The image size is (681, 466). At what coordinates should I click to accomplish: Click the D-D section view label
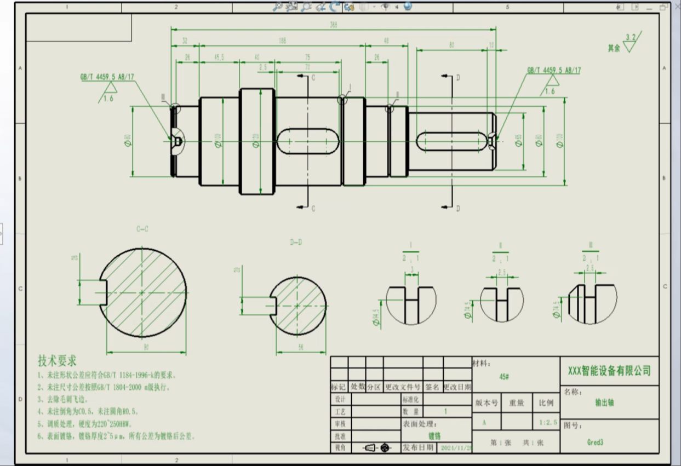296,241
